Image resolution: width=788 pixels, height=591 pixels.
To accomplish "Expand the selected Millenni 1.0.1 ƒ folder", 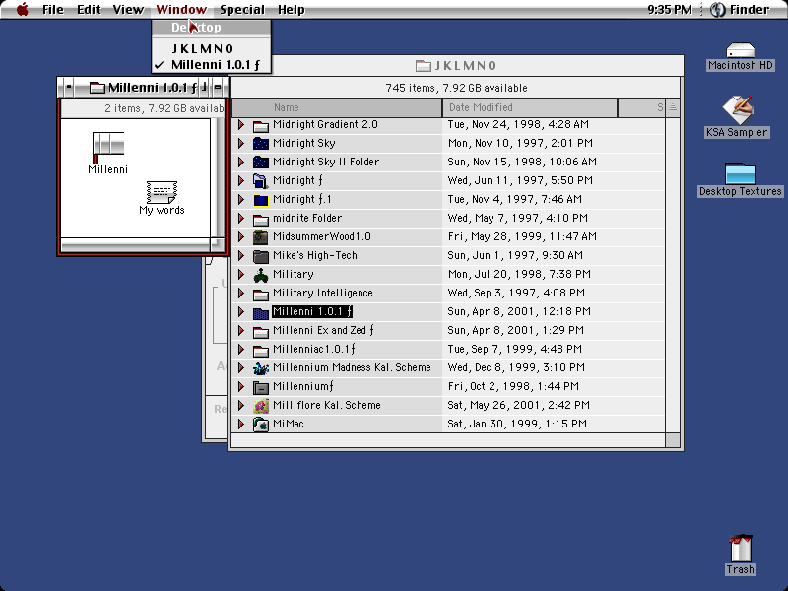I will [x=241, y=311].
